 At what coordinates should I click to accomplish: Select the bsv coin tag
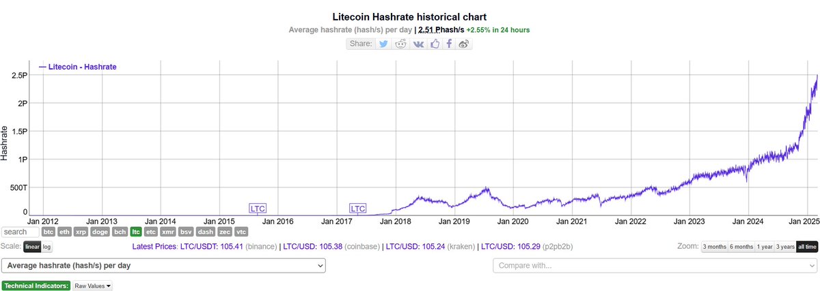[x=186, y=232]
